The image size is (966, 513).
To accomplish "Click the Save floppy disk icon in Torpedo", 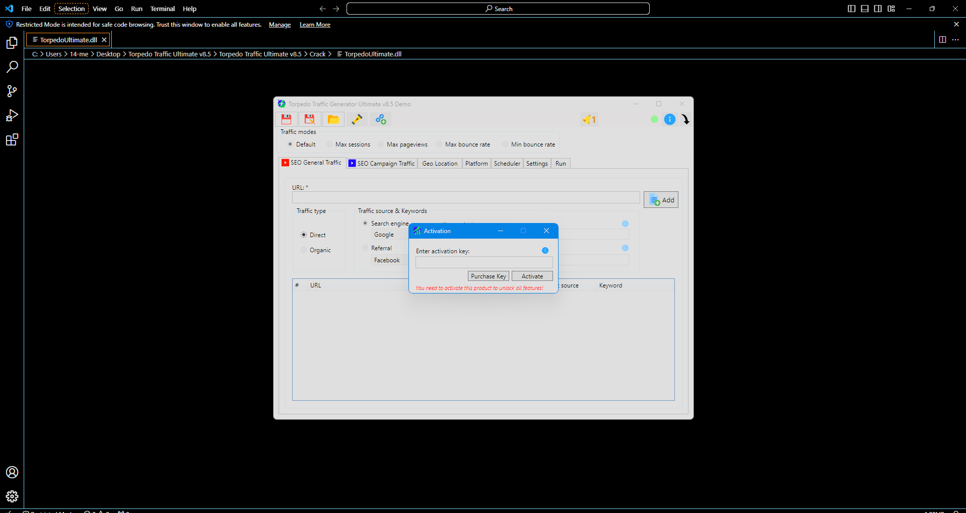I will (x=286, y=119).
